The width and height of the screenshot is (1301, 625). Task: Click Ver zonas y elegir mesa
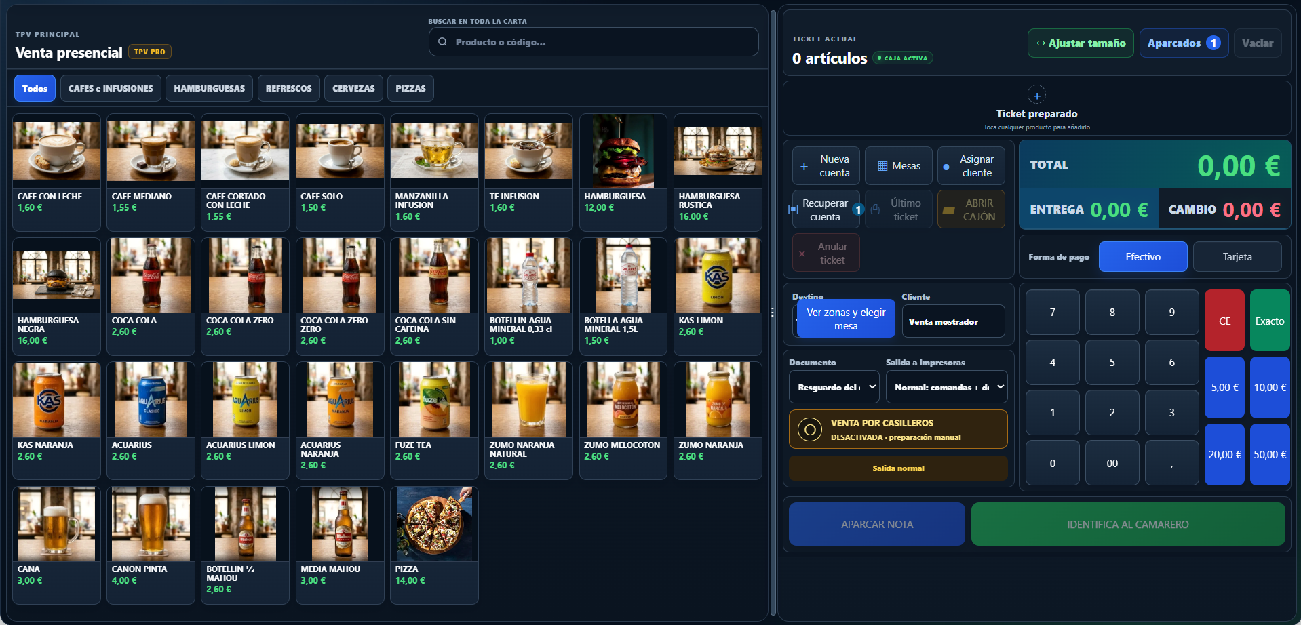click(x=846, y=319)
